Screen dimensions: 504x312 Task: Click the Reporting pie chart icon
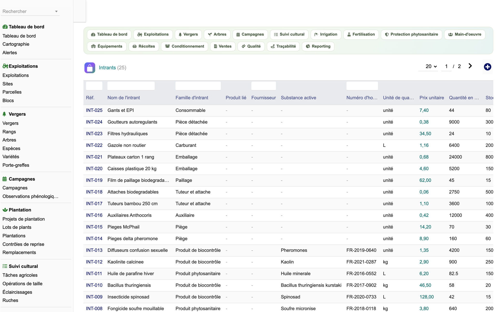pyautogui.click(x=308, y=46)
